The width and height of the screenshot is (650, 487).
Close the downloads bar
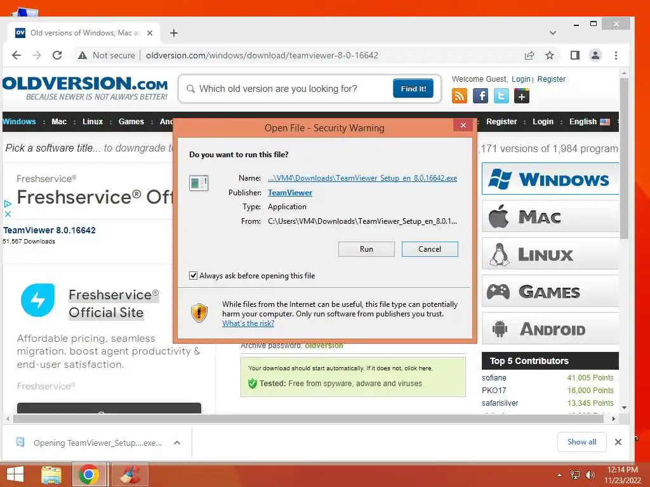pyautogui.click(x=618, y=442)
